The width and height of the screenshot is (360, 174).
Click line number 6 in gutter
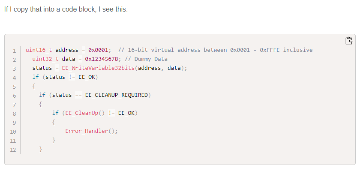pos(14,96)
